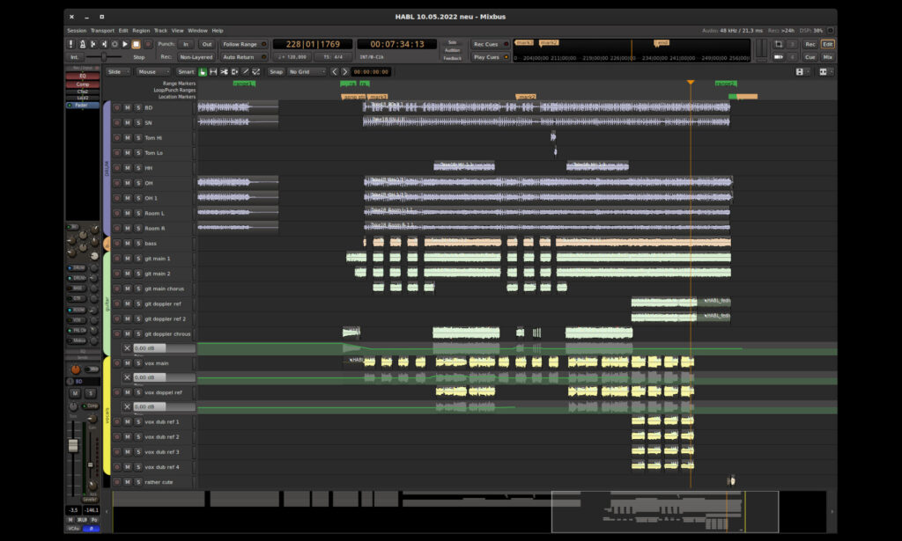Click the mark2 marker in mini timeline
The height and width of the screenshot is (541, 902).
point(548,42)
